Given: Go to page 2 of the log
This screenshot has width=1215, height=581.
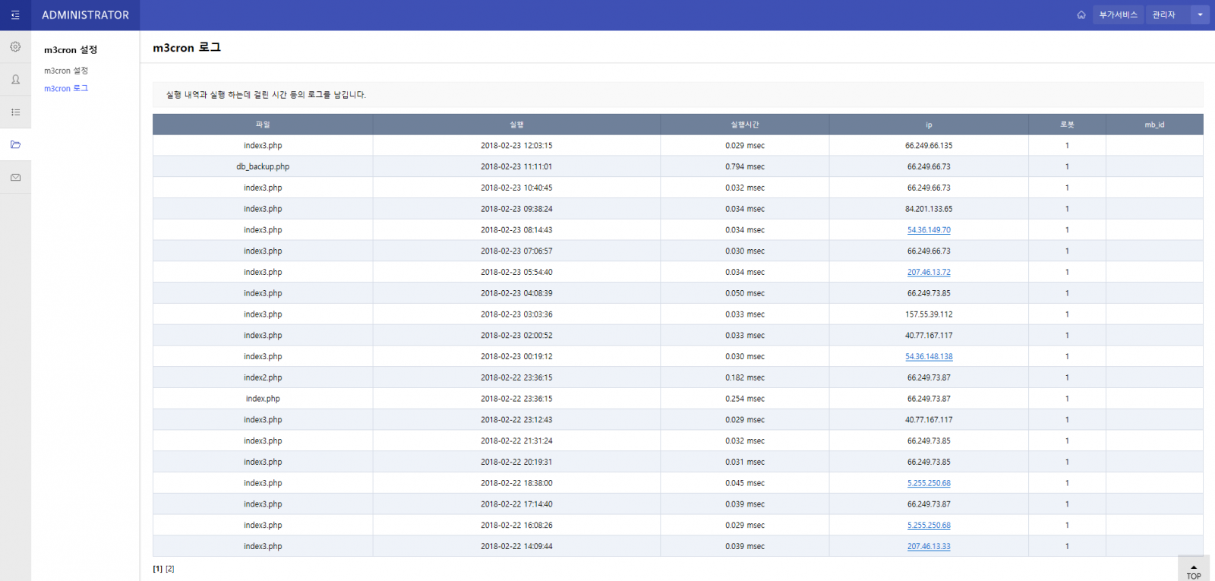Looking at the screenshot, I should point(170,569).
